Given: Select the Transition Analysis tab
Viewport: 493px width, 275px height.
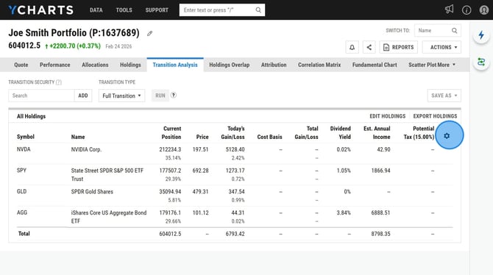Looking at the screenshot, I should 175,65.
